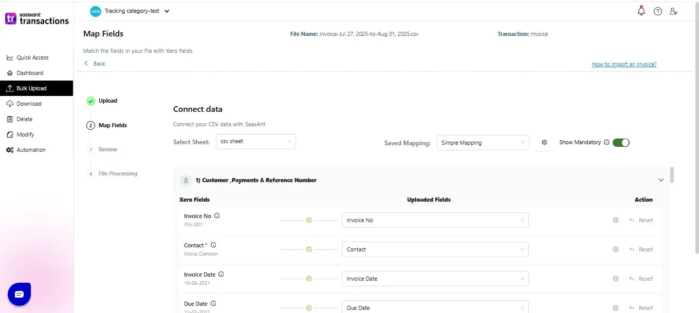Viewport: 699px width, 313px height.
Task: Click the gear icon in the Contact row
Action: pos(615,249)
